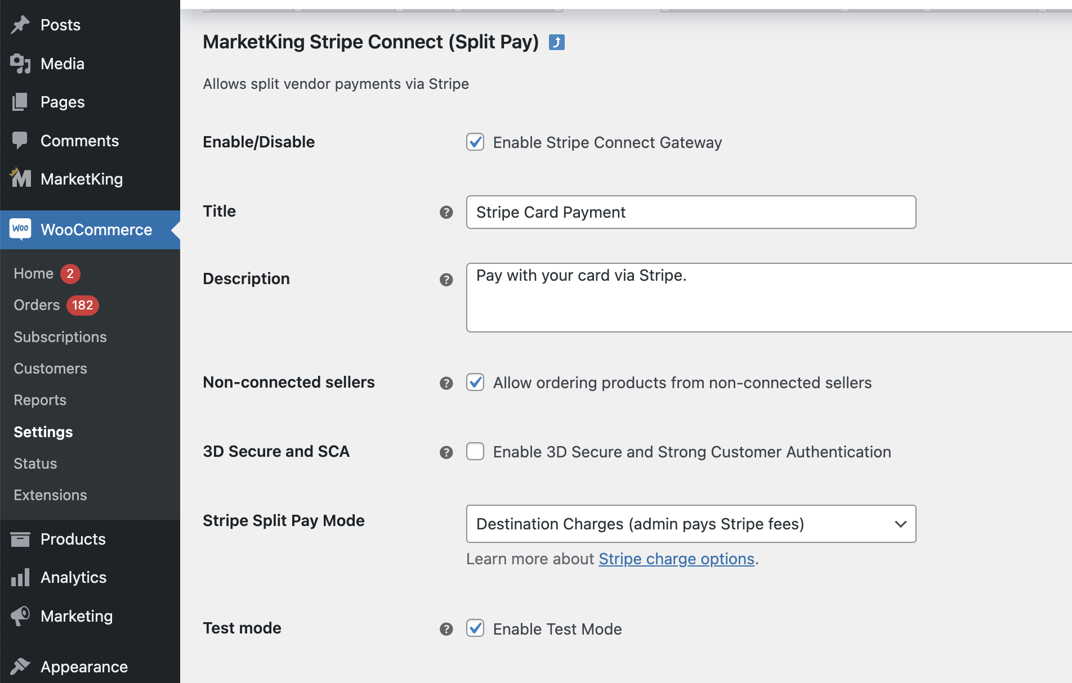Image resolution: width=1072 pixels, height=683 pixels.
Task: Open Marketing menu in sidebar
Action: pyautogui.click(x=90, y=616)
